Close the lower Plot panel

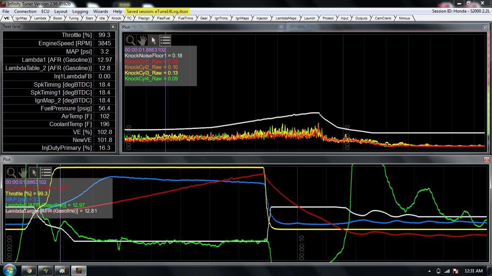tap(487, 160)
